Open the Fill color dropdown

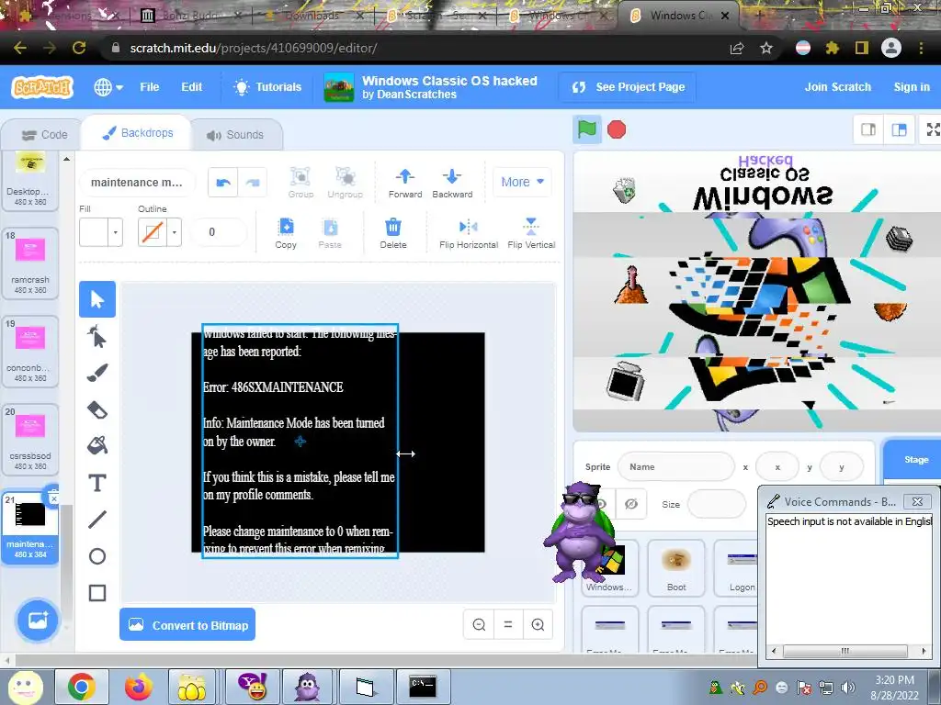[x=115, y=232]
